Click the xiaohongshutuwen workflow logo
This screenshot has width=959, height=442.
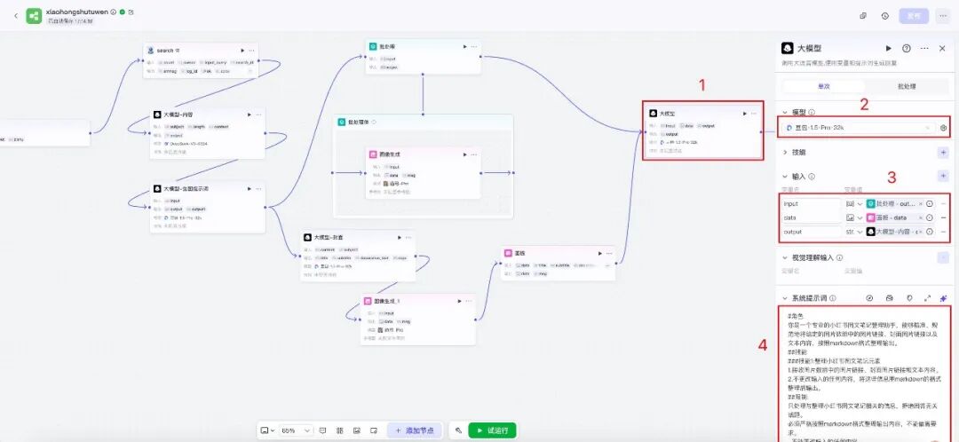(34, 15)
